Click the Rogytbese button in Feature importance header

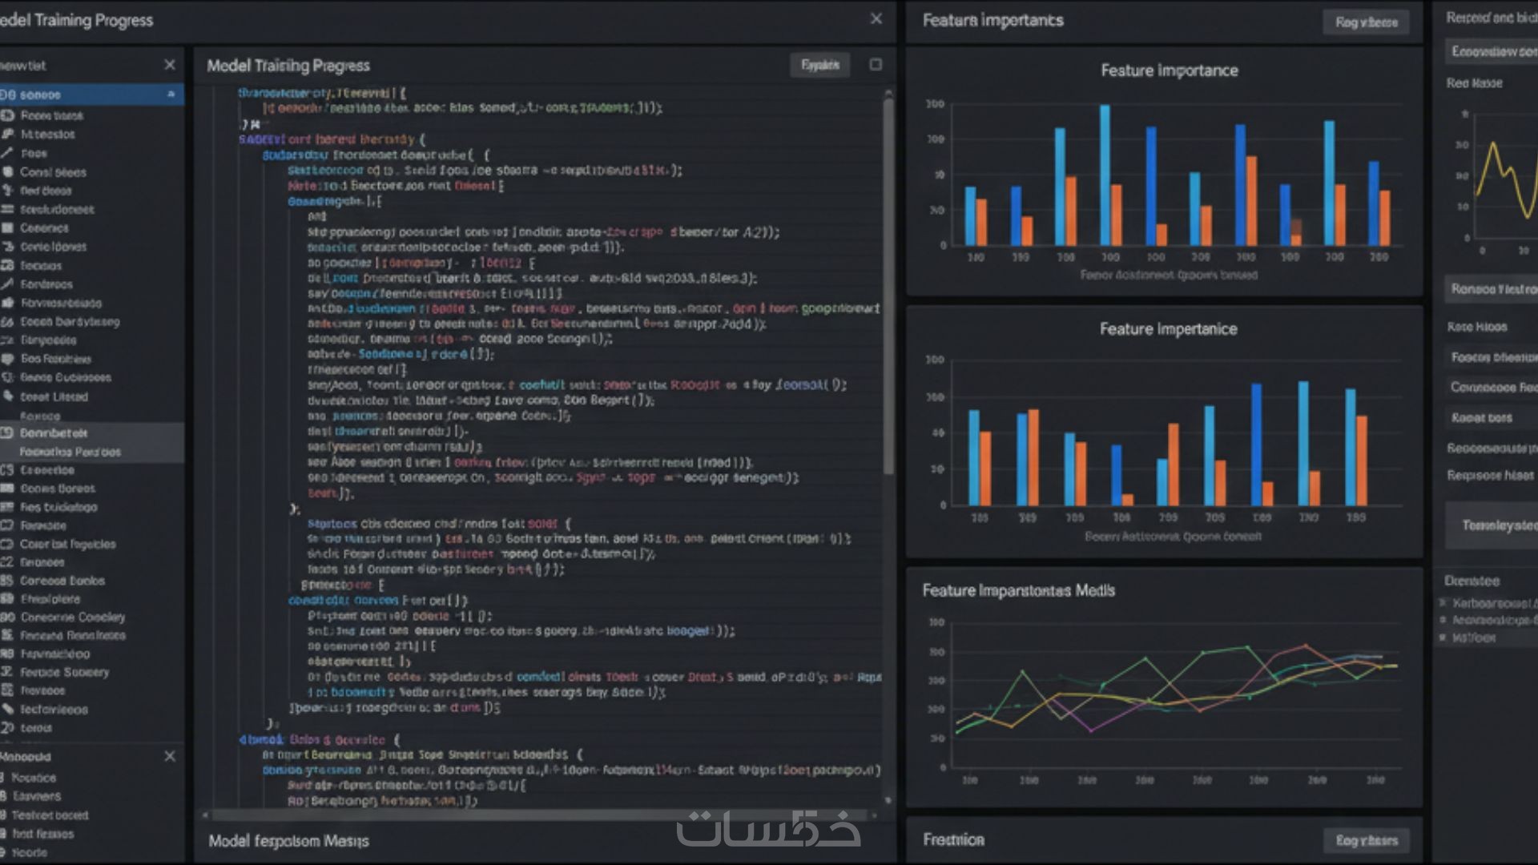(x=1366, y=22)
